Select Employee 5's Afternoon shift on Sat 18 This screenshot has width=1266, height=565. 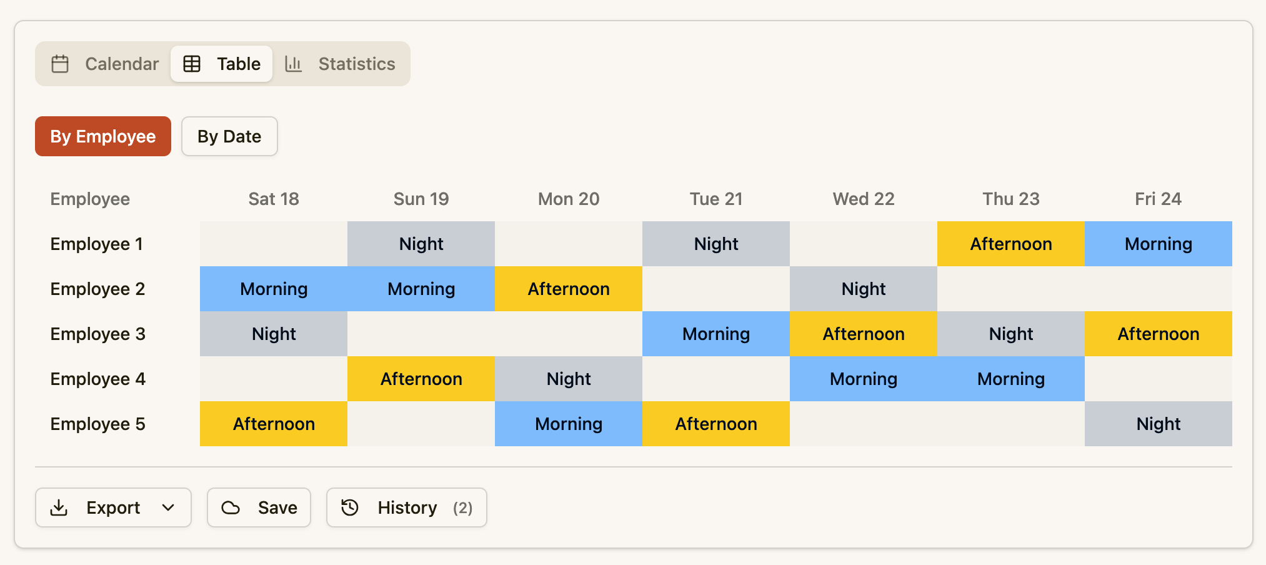(273, 424)
